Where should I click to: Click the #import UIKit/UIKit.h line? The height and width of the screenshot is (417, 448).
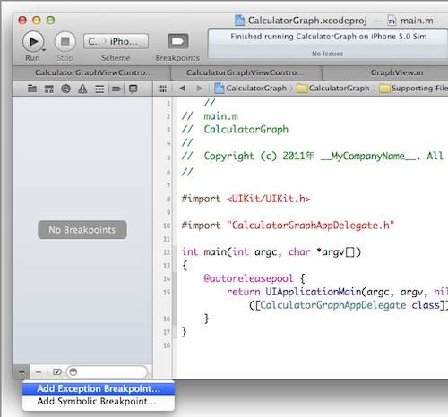[246, 199]
